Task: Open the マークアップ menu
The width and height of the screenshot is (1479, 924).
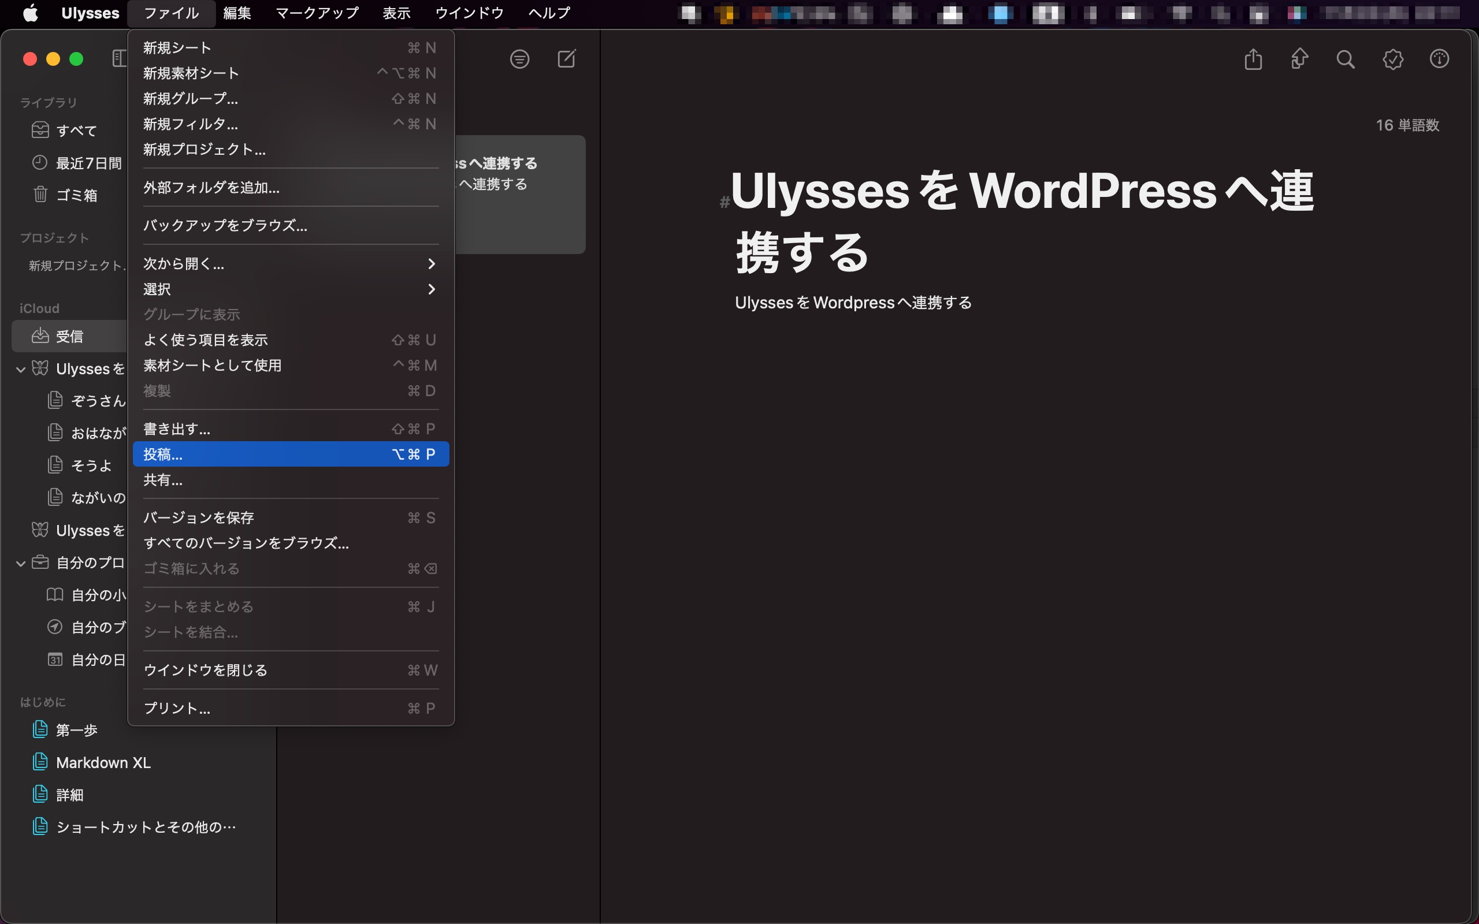Action: (317, 13)
